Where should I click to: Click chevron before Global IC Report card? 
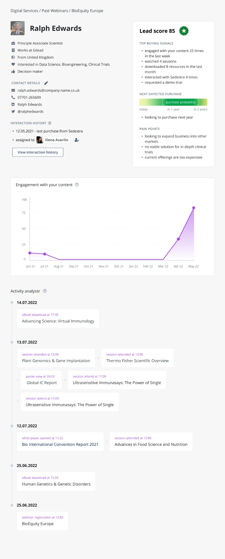(18, 380)
